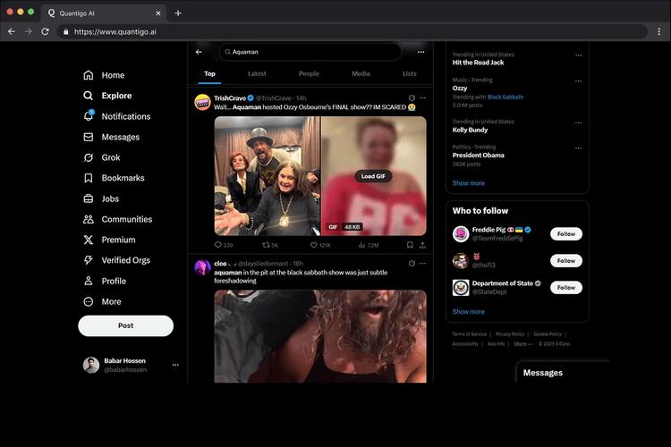Image resolution: width=671 pixels, height=447 pixels.
Task: Select the Quantigo AI browser tab
Action: [x=105, y=13]
